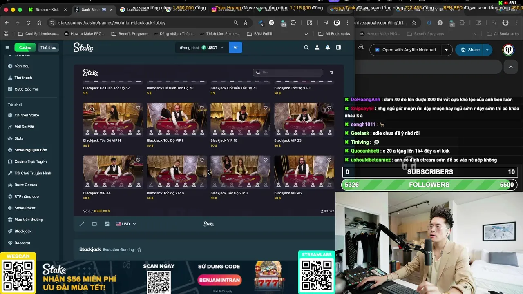523x294 pixels.
Task: Open the Blackjack VIP 46 table thumbnail
Action: (x=304, y=172)
